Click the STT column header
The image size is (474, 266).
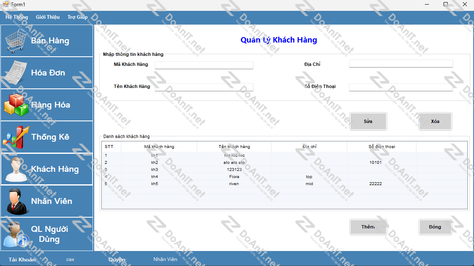111,147
